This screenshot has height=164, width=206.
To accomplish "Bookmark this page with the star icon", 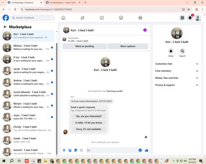I will (x=189, y=9).
